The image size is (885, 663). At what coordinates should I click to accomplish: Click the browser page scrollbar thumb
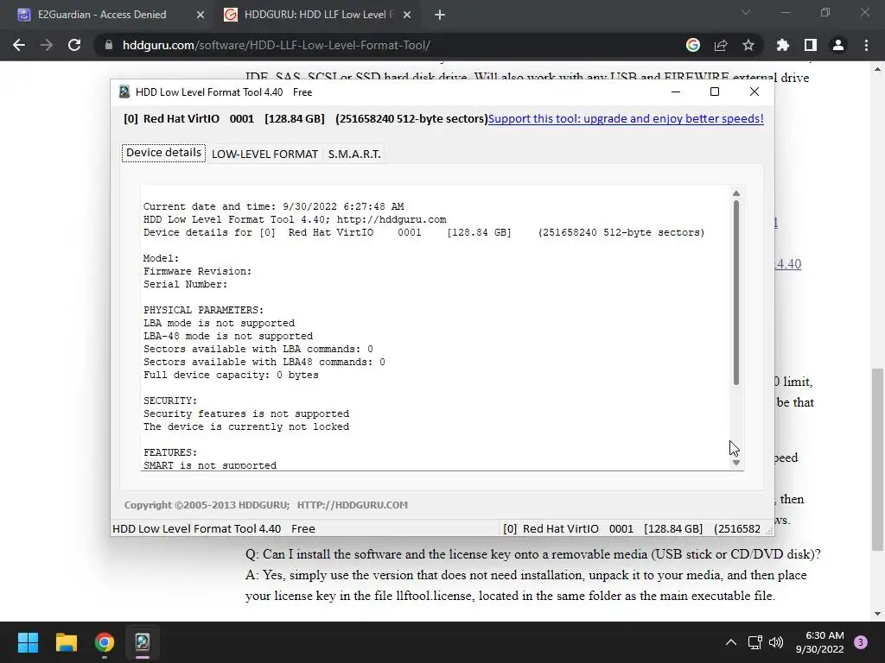(x=876, y=458)
